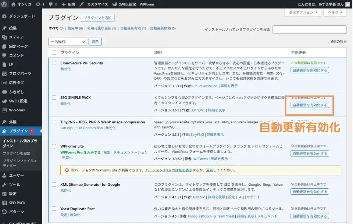This screenshot has height=224, width=353.
Task: Open the WordPress logo menu in the admin bar
Action: click(x=4, y=5)
